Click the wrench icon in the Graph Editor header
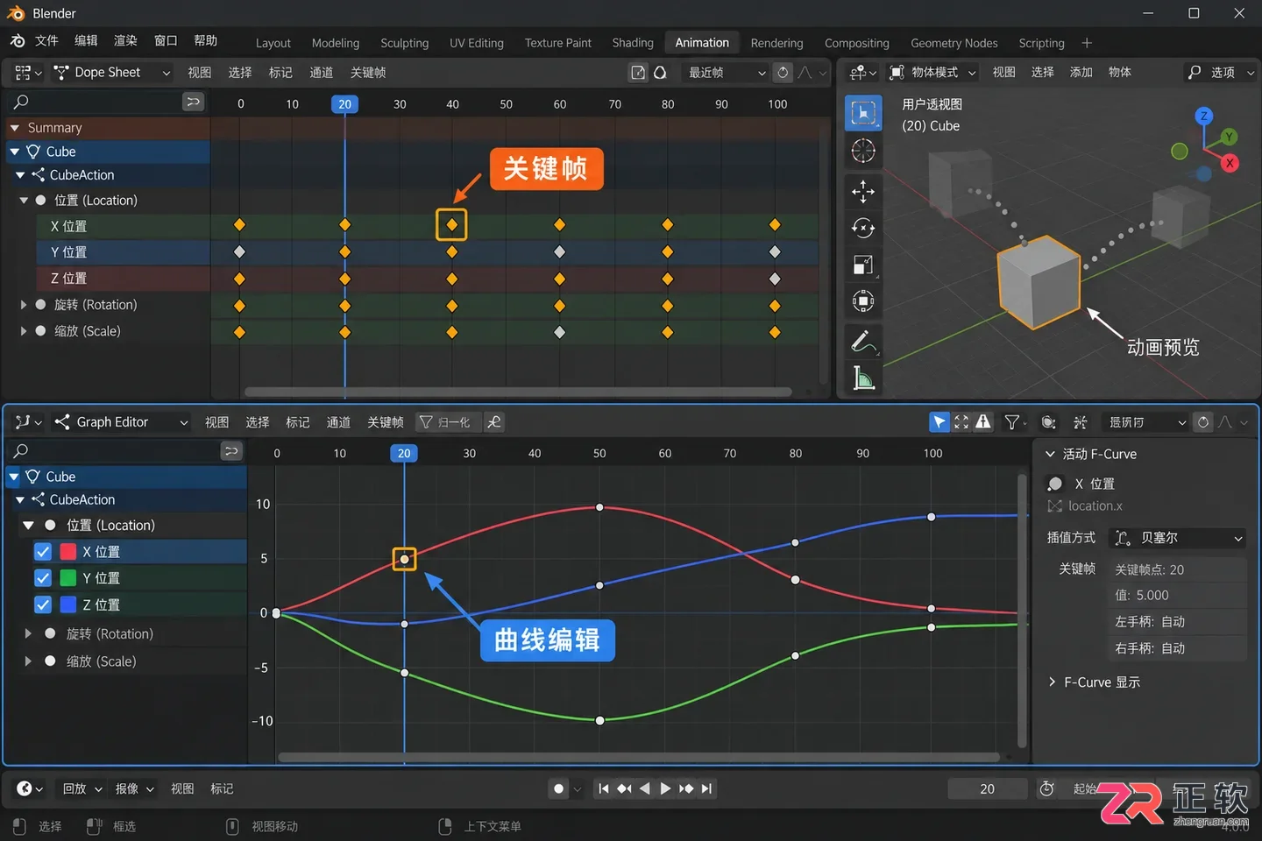The width and height of the screenshot is (1262, 841). [x=494, y=422]
